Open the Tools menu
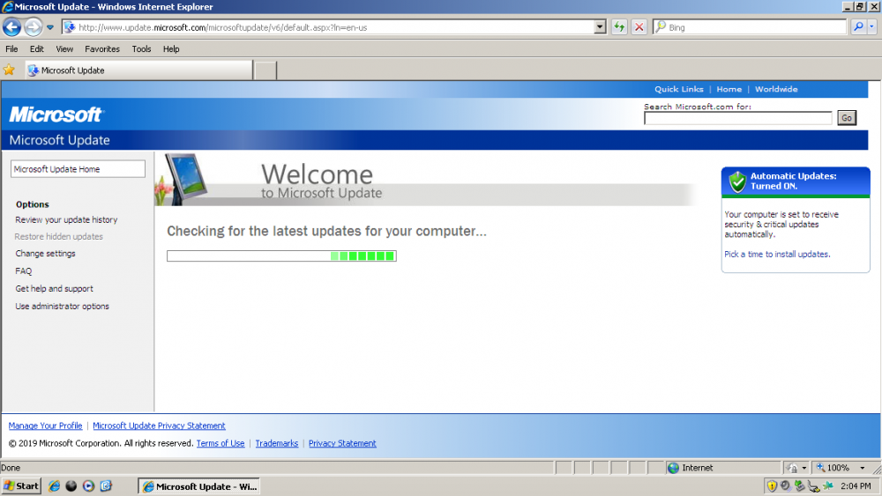This screenshot has height=496, width=882. pos(142,48)
